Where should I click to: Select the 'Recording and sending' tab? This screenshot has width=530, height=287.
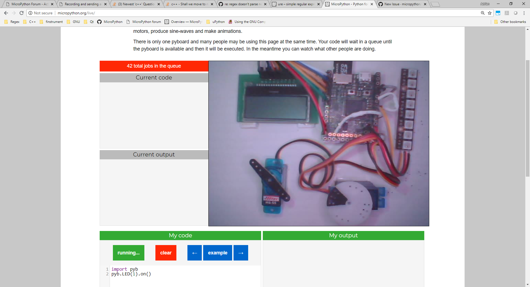[80, 4]
